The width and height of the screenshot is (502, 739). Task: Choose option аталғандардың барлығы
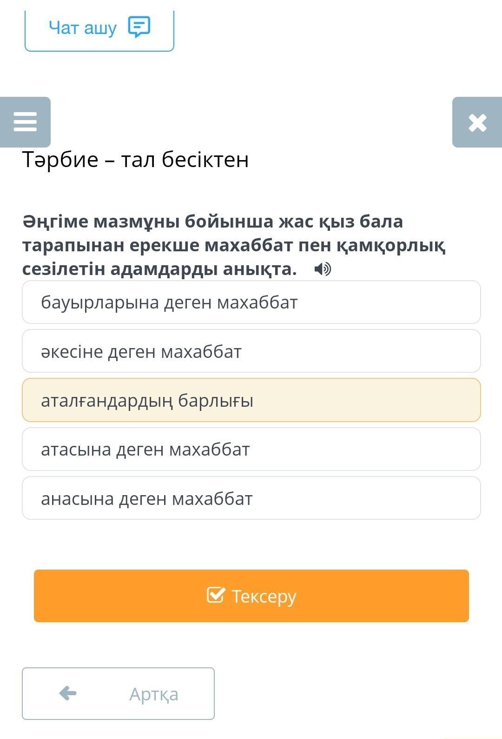(251, 400)
